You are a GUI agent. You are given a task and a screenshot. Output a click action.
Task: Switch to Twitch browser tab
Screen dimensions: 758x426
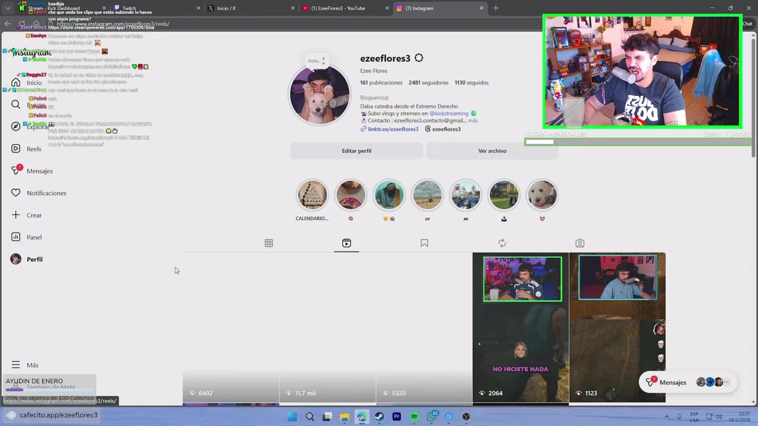[x=156, y=8]
